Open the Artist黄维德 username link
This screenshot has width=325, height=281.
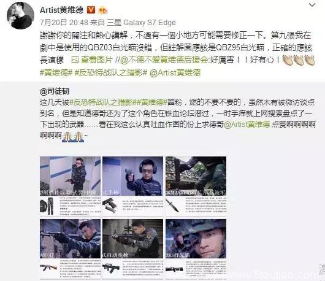61,10
